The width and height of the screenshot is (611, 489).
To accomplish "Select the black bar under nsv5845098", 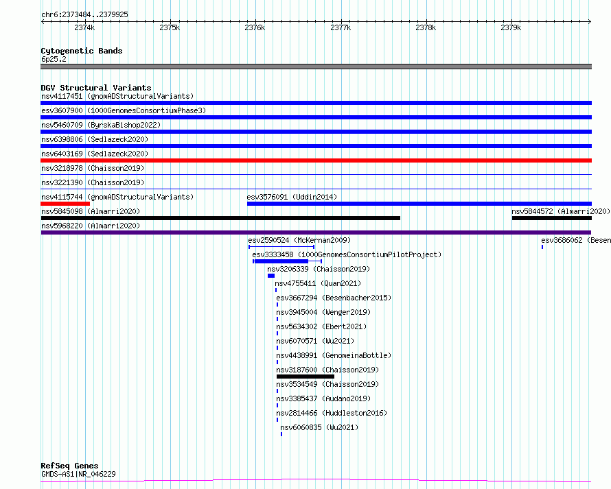I will [x=220, y=218].
